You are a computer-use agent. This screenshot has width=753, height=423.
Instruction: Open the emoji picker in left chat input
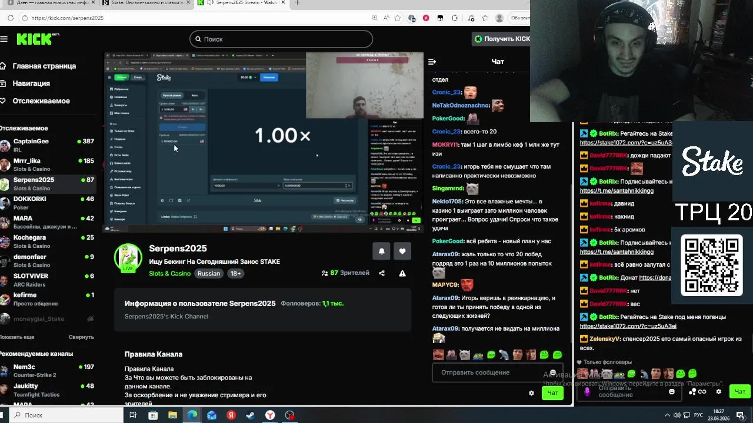553,372
